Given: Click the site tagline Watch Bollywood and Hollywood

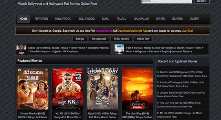Looking at the screenshot, I should [57, 4].
